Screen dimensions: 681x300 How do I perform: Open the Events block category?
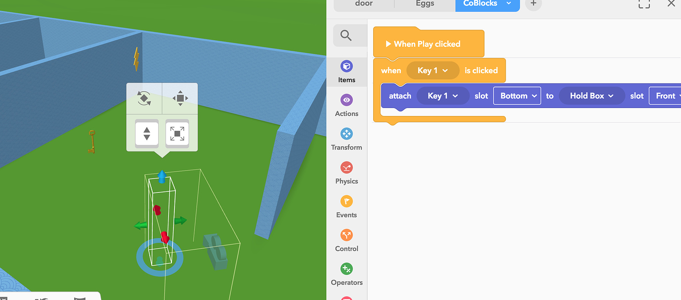(346, 206)
